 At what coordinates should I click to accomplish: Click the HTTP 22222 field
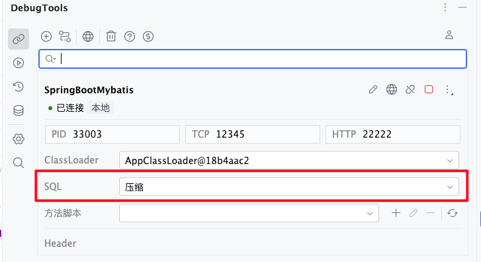pos(393,134)
